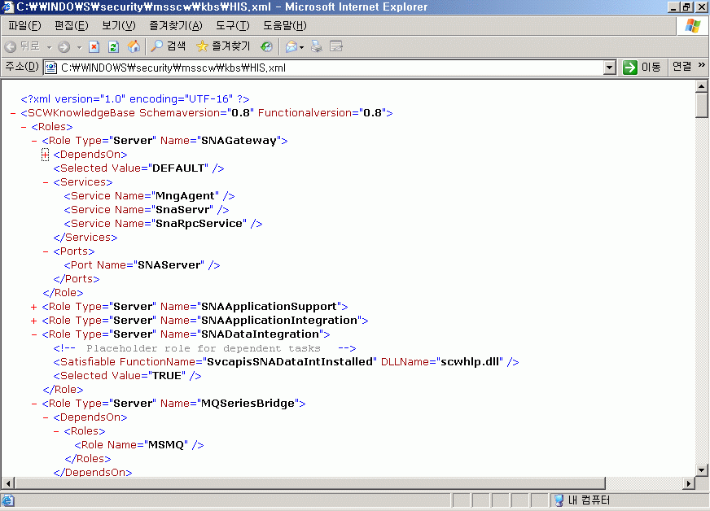710x511 pixels.
Task: Click the Internet Explorer icon in title bar
Action: (x=7, y=7)
